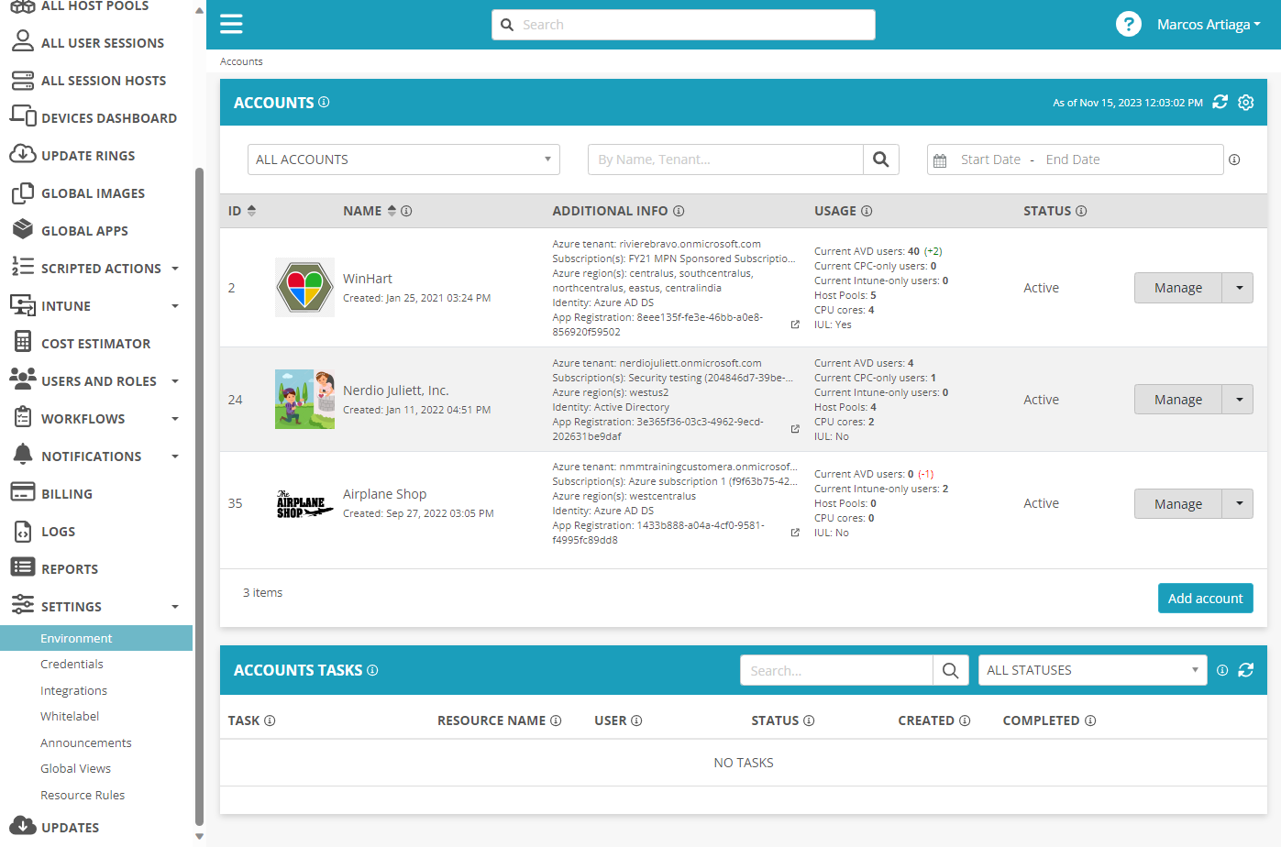This screenshot has width=1281, height=847.
Task: Click the account search magnifier button
Action: (x=881, y=159)
